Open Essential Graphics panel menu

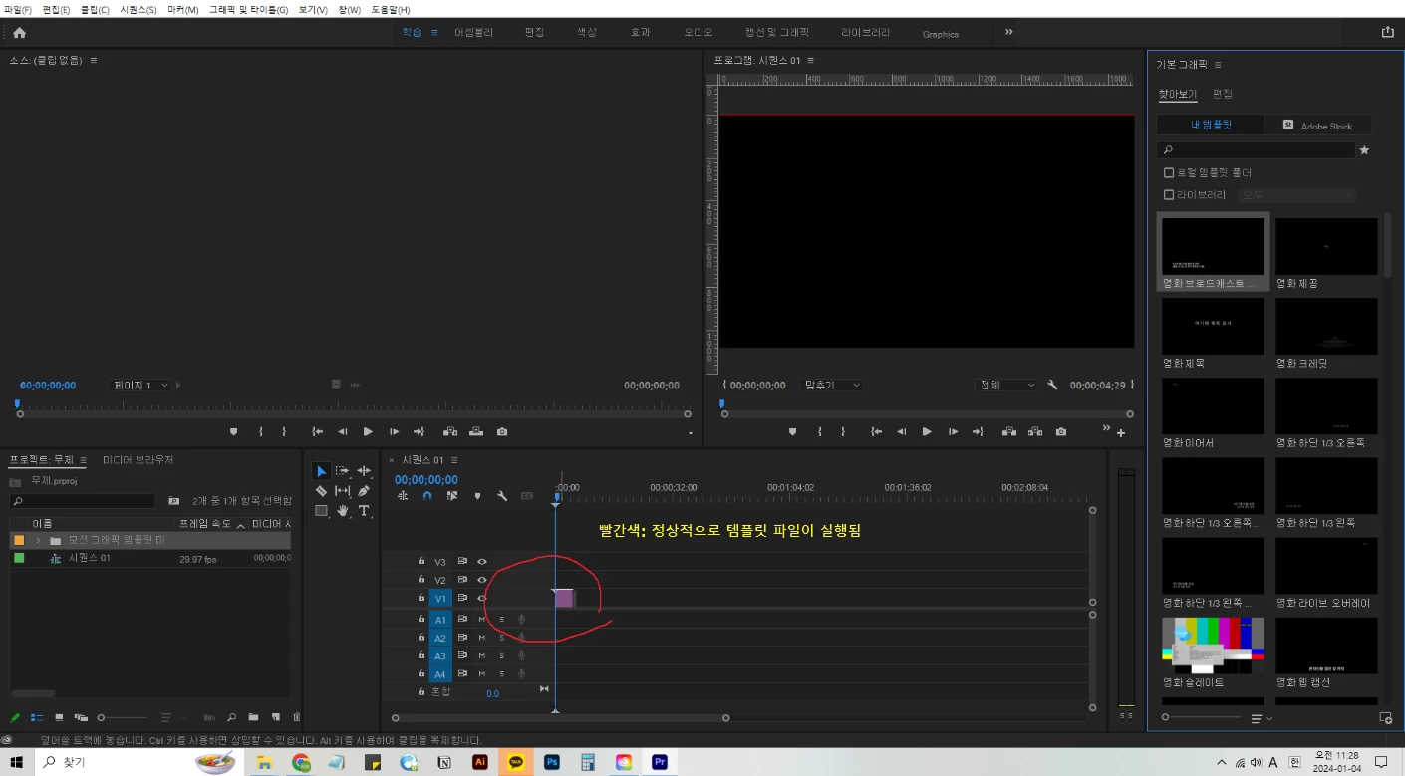click(x=1218, y=65)
